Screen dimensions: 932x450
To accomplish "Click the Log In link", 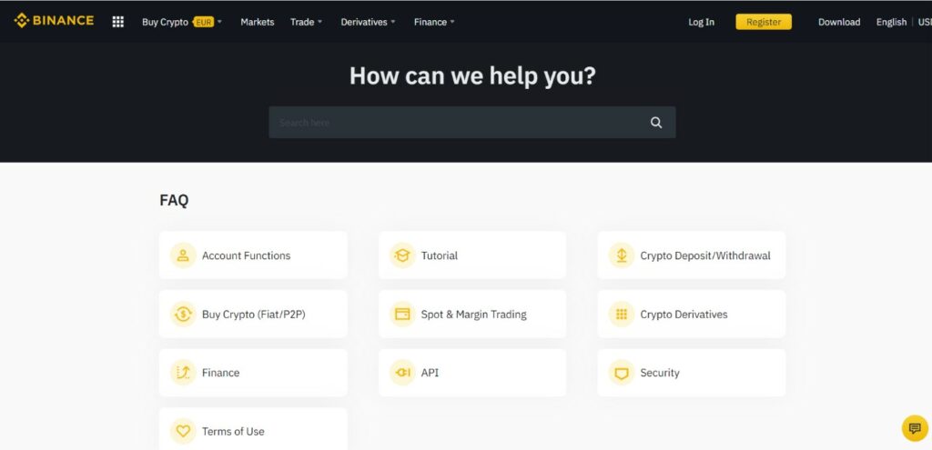I will point(701,22).
